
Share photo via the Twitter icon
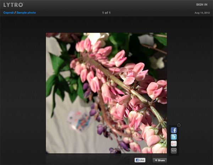click(x=174, y=137)
